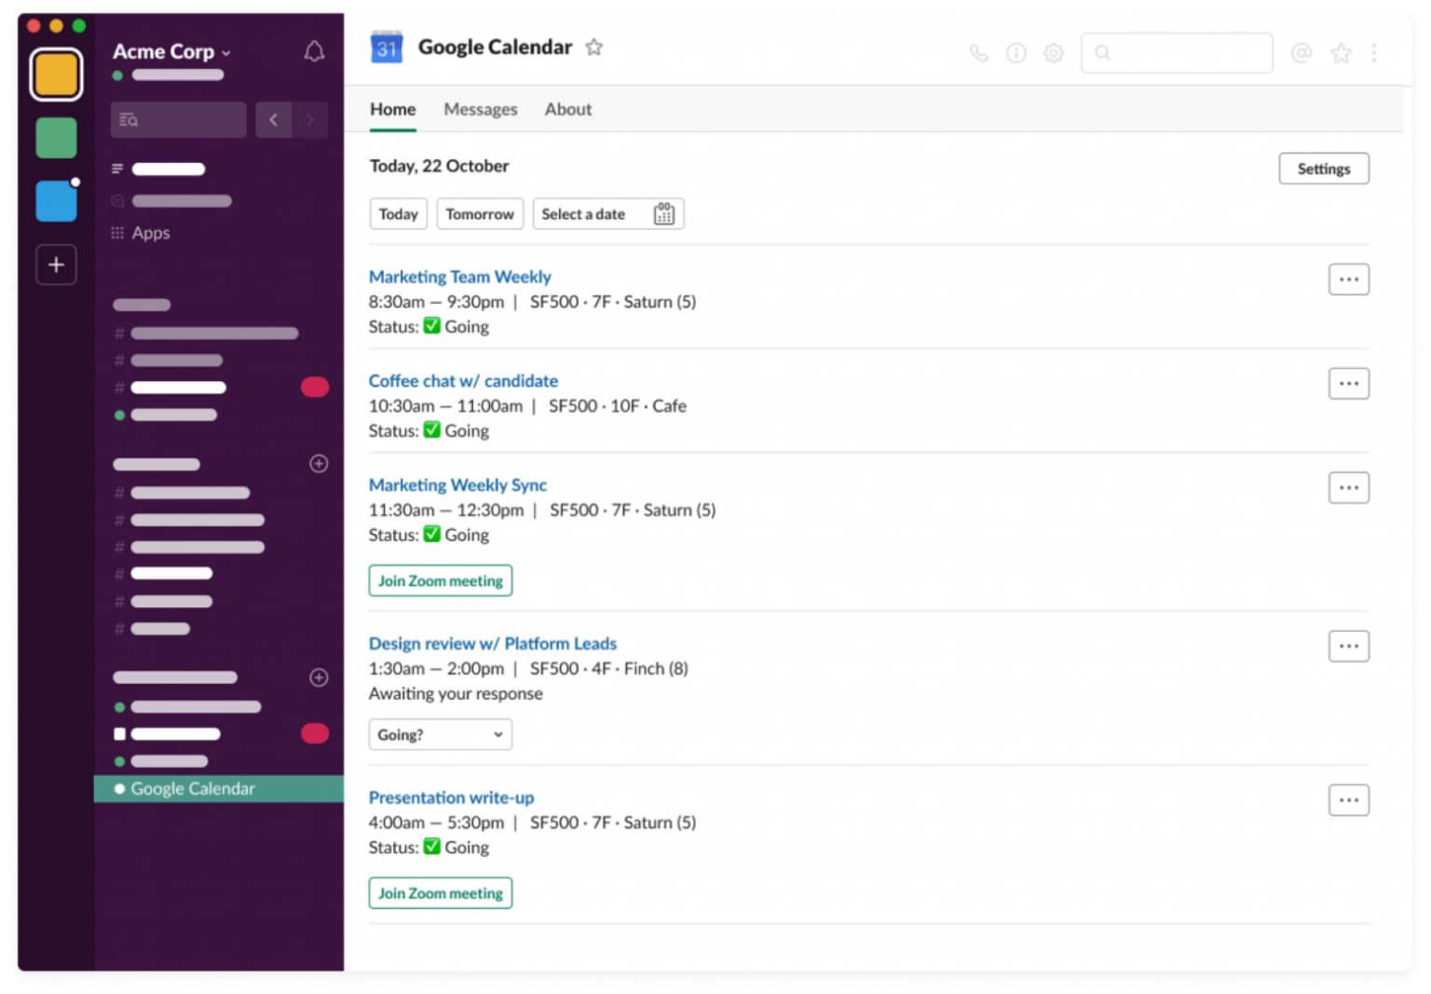Open the Going? response dropdown
Viewport: 1431px width, 994px height.
coord(440,735)
